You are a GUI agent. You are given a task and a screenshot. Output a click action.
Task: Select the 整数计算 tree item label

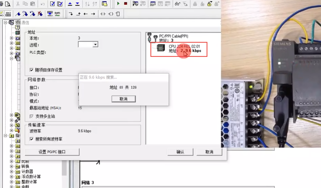(29, 182)
